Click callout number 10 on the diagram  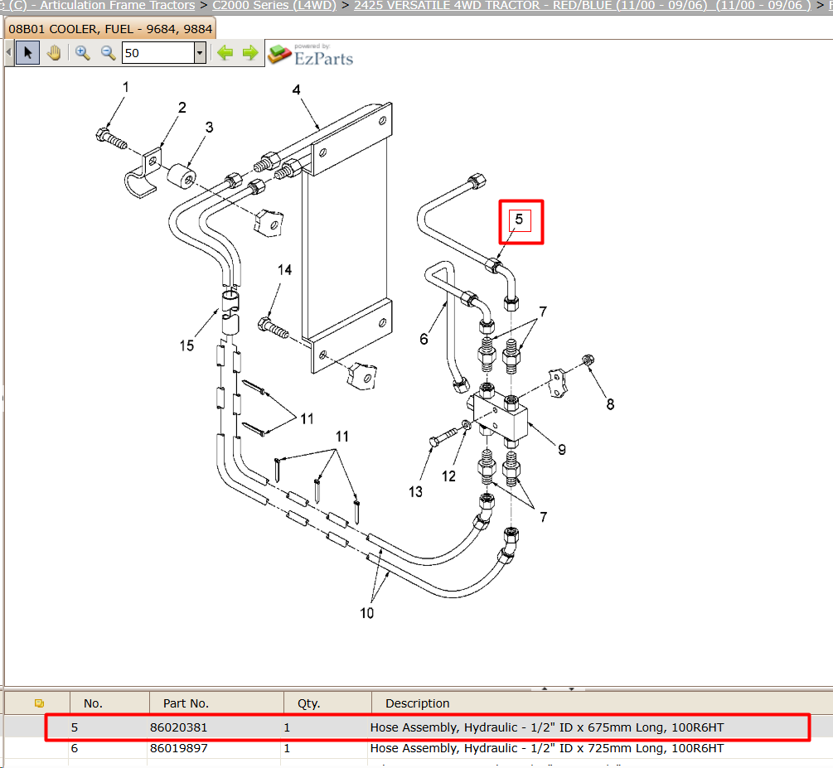point(366,613)
